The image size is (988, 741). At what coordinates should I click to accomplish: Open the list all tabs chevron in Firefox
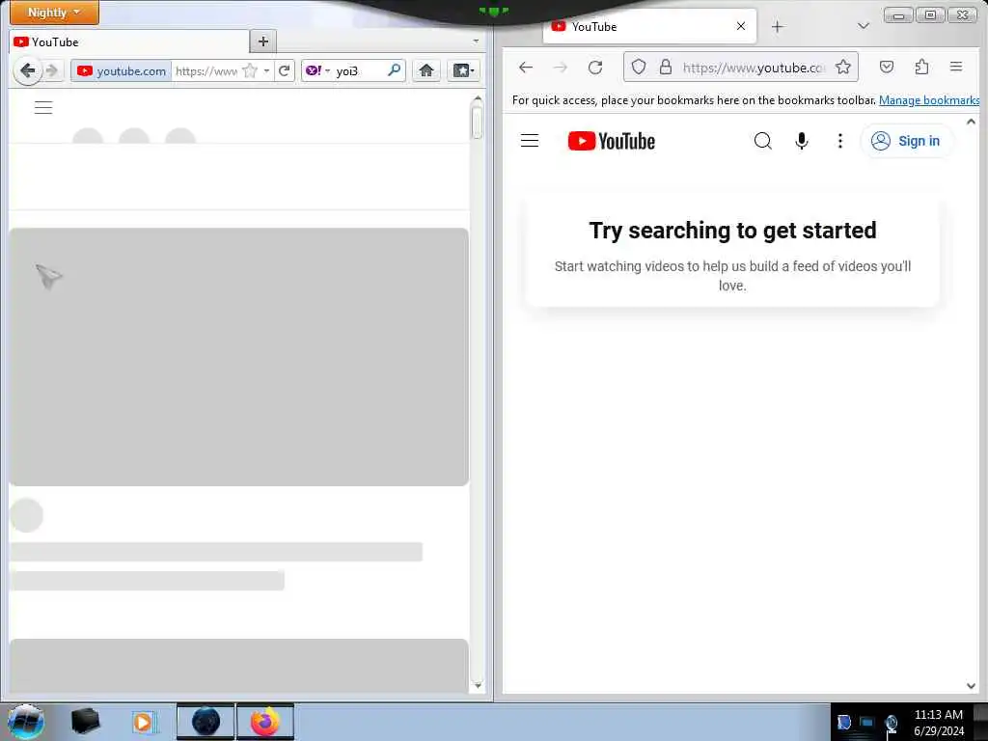864,26
